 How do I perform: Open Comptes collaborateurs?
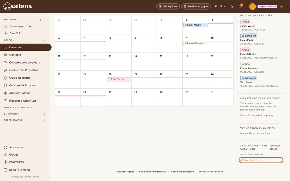tap(25, 62)
